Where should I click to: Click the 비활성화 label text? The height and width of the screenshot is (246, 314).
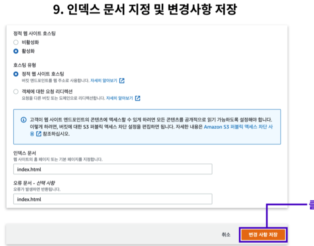pos(30,42)
